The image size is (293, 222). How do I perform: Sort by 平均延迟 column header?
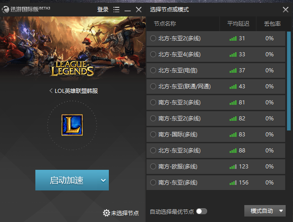(x=238, y=24)
